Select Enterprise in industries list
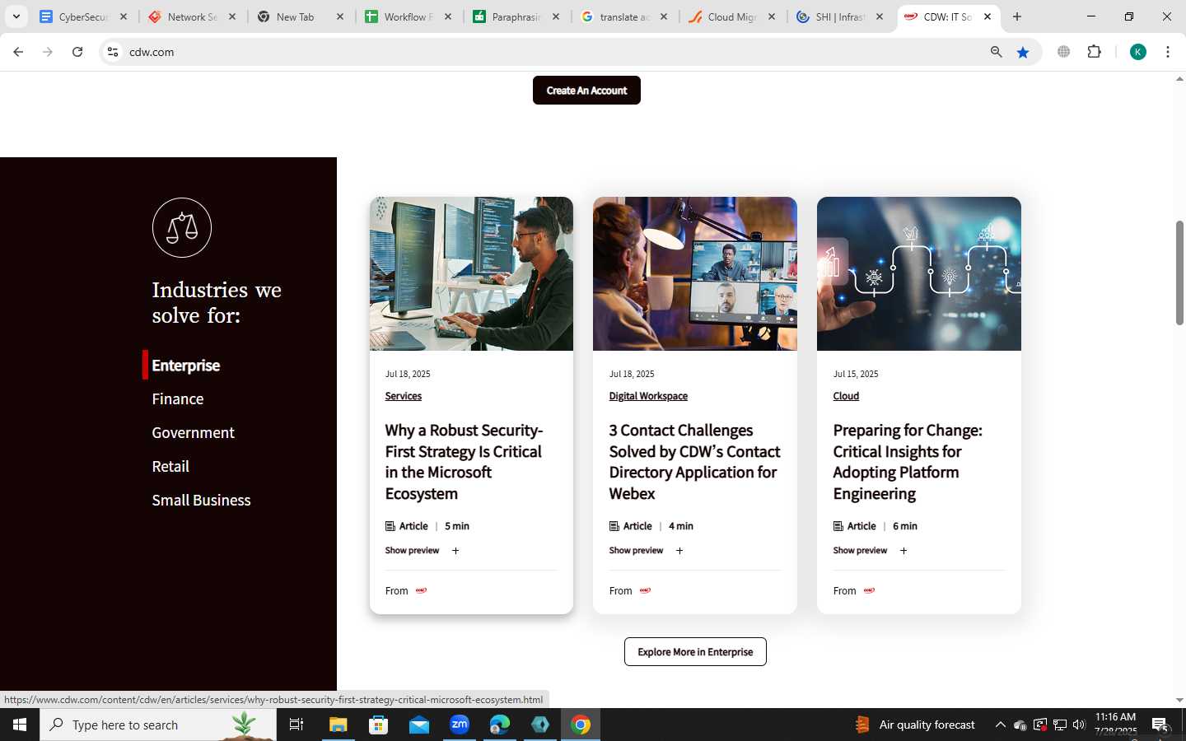The height and width of the screenshot is (741, 1186). pyautogui.click(x=185, y=366)
